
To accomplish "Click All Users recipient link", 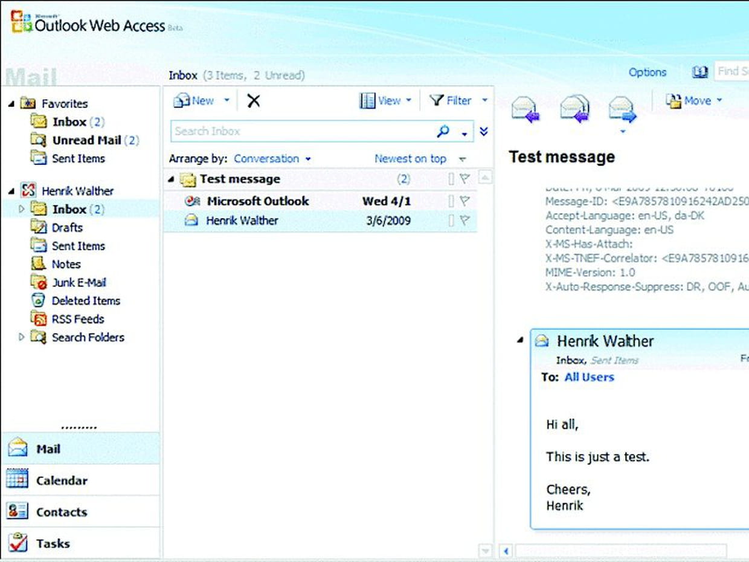I will click(x=589, y=377).
